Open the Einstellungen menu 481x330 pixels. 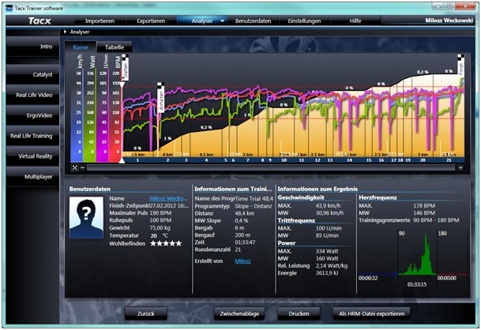304,21
